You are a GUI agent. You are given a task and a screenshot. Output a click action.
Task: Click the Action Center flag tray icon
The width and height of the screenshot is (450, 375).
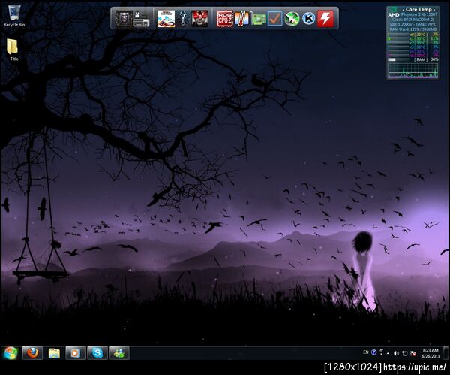click(413, 353)
